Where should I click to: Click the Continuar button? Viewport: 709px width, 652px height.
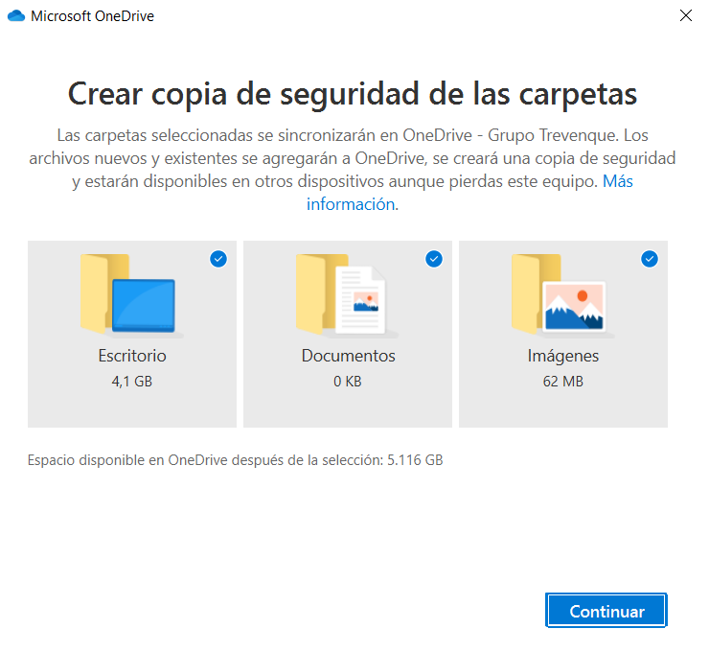point(606,611)
